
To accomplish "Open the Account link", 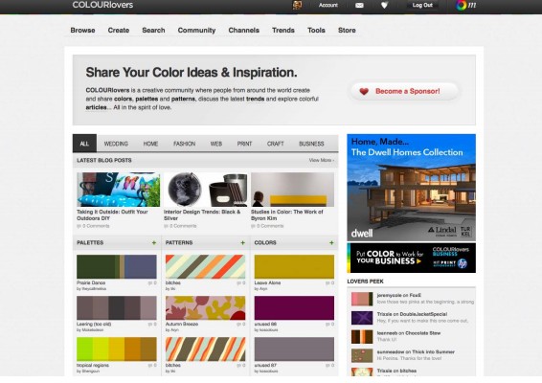I will tap(328, 5).
